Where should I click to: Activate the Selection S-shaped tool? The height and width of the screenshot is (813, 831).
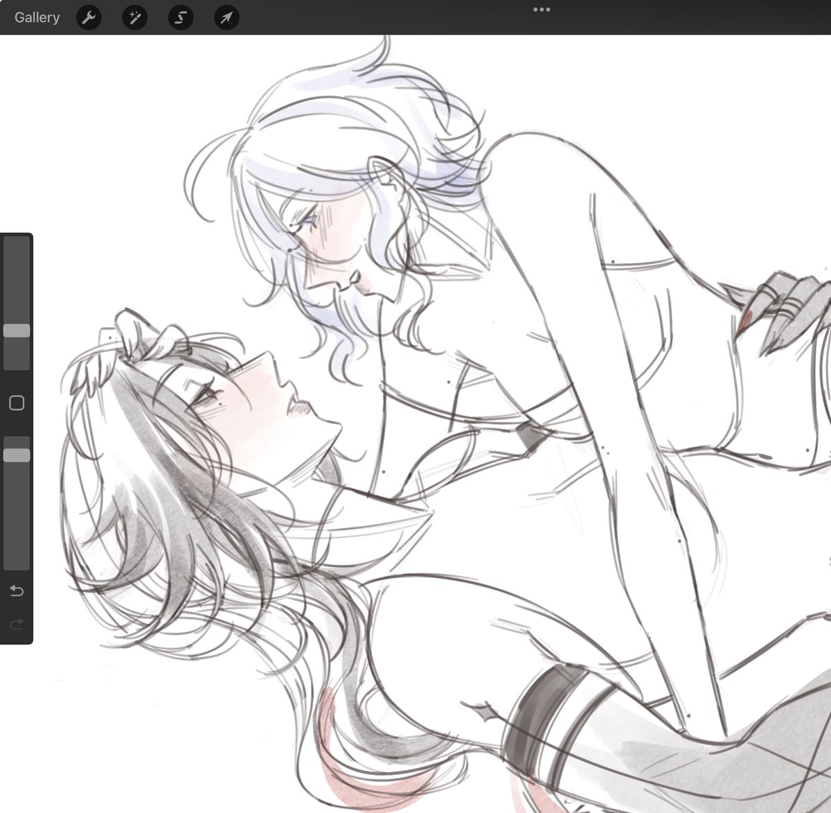click(x=181, y=17)
